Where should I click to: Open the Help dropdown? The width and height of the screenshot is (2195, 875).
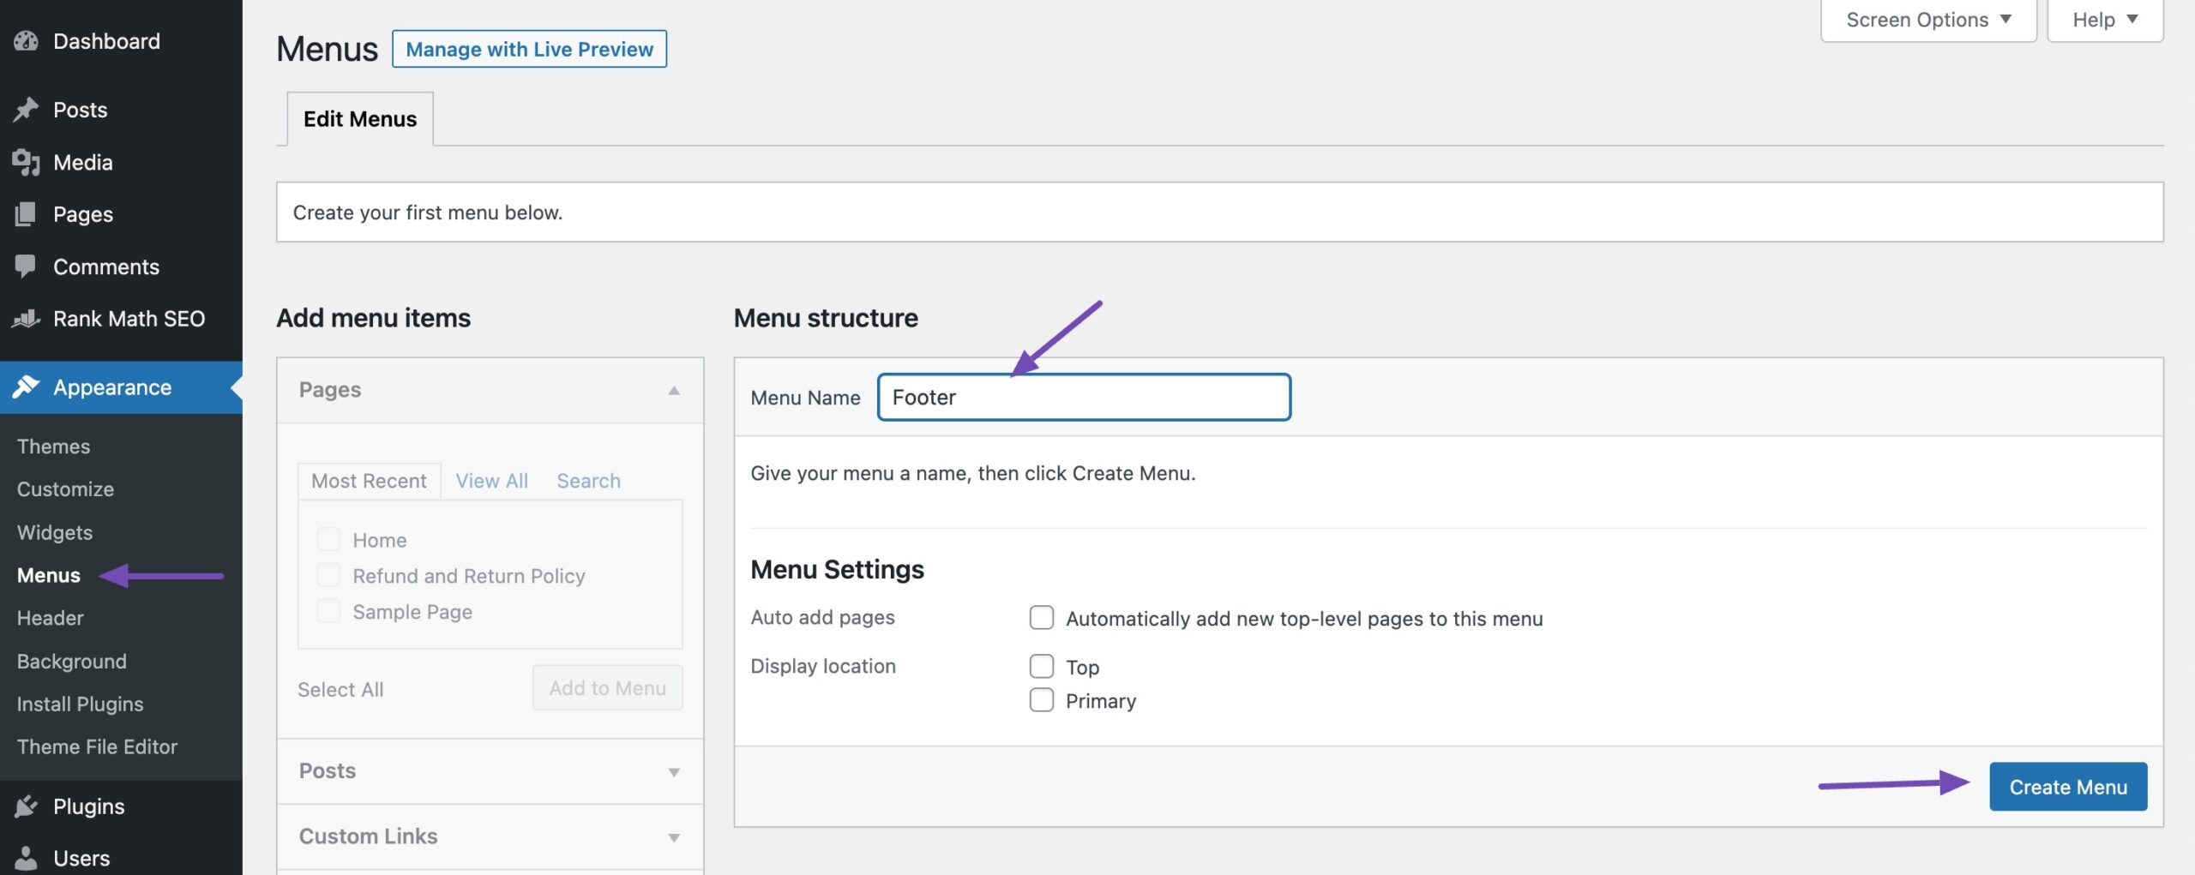pyautogui.click(x=2105, y=20)
